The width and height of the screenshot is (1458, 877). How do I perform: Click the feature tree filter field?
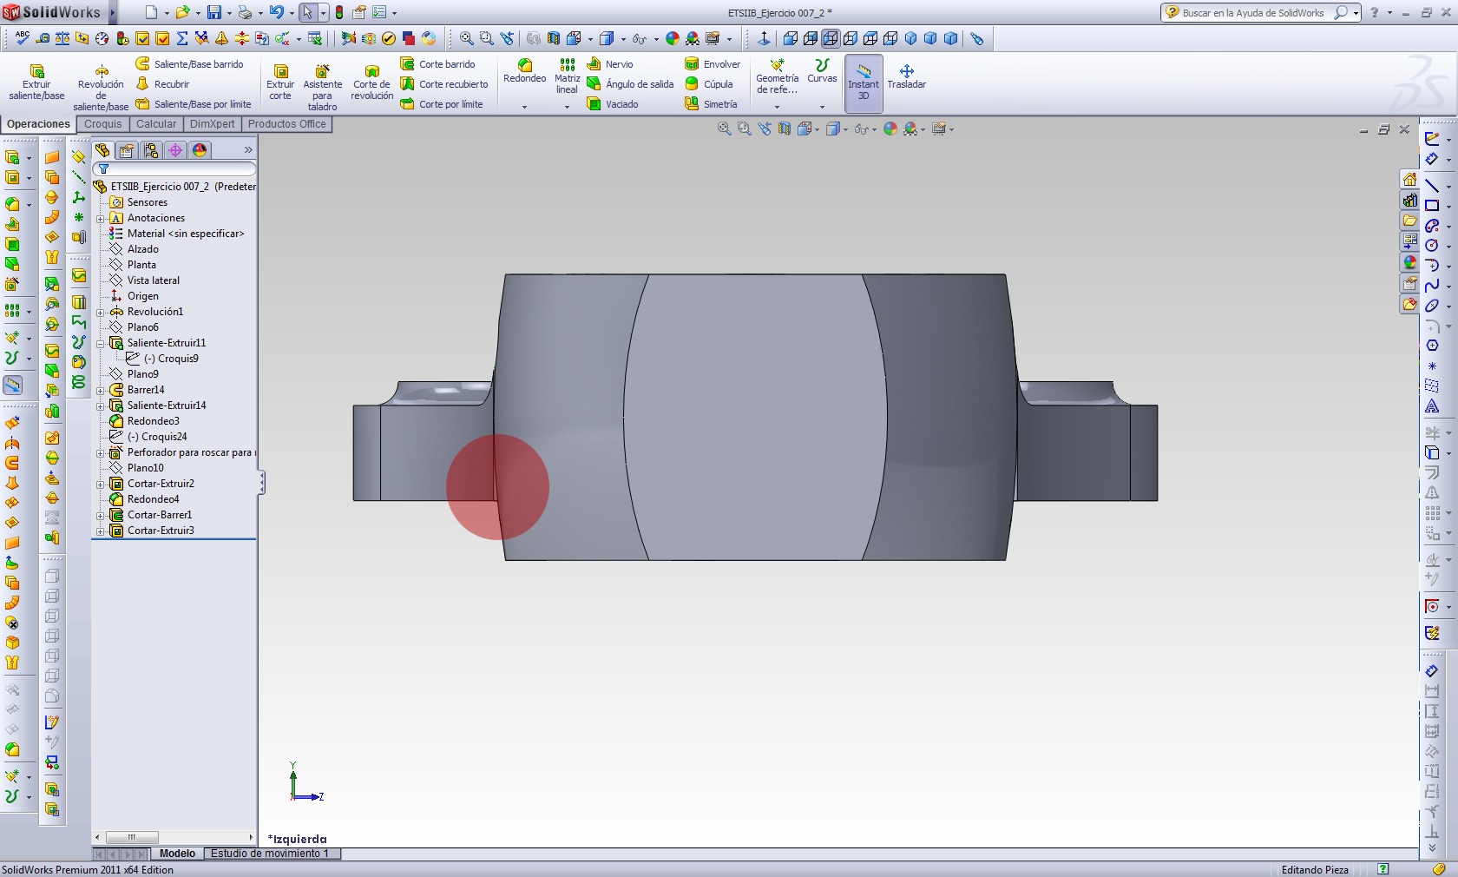175,168
